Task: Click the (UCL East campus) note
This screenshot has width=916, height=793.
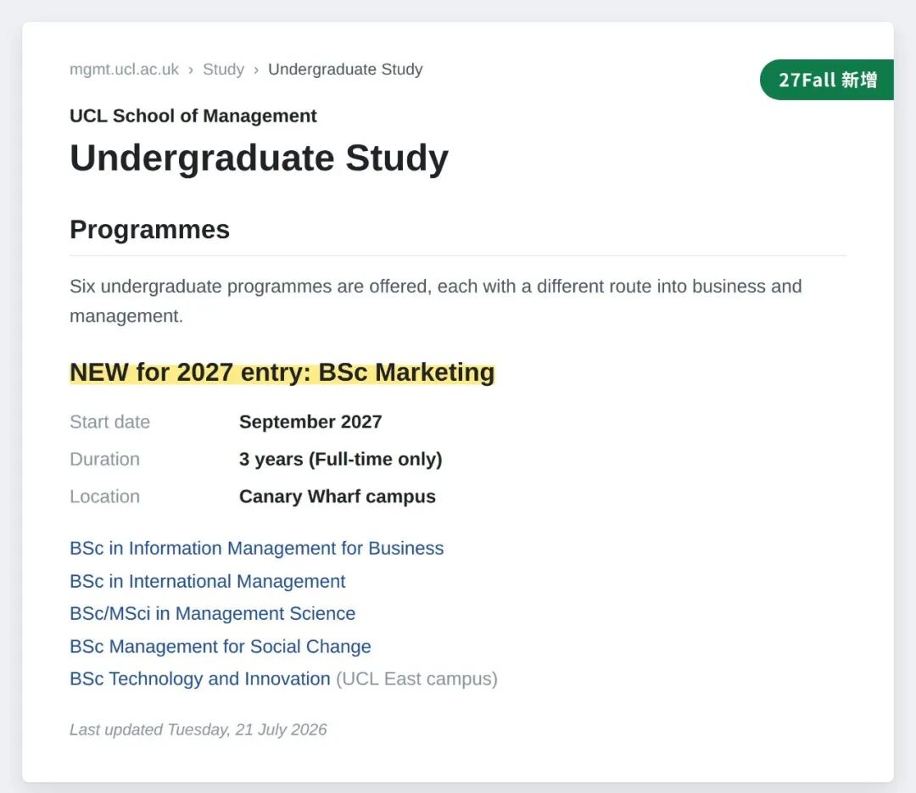Action: (416, 679)
